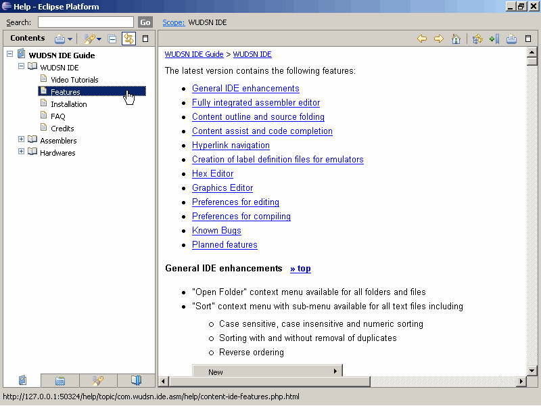Select the WUDSN IDE Guide book
This screenshot has width=541, height=406.
coord(62,55)
